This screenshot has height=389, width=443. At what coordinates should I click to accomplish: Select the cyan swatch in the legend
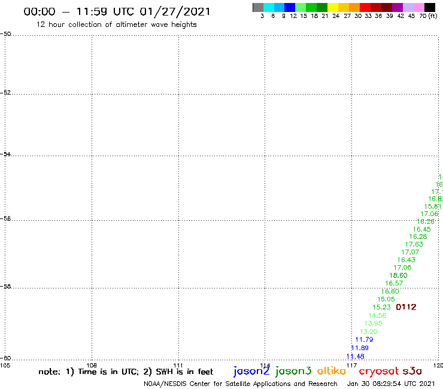pyautogui.click(x=269, y=7)
